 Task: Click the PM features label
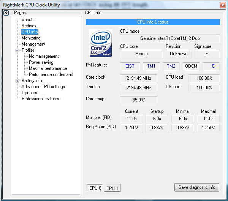97,65
